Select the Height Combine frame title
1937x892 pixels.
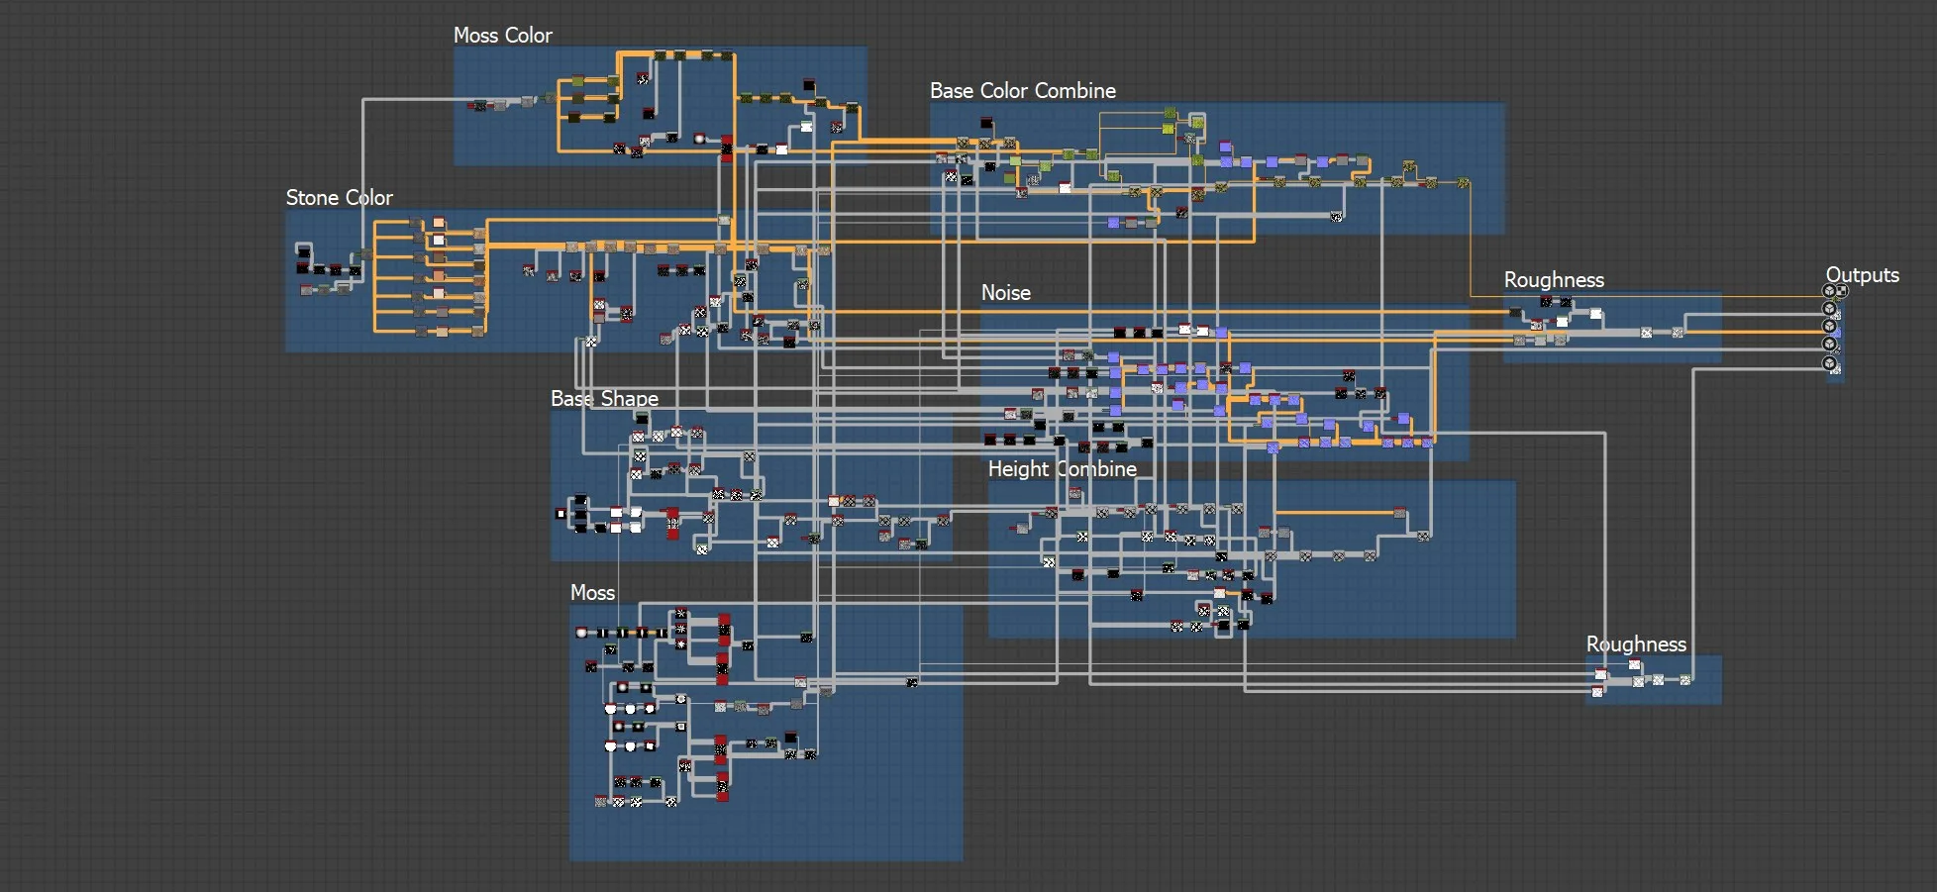[1062, 468]
